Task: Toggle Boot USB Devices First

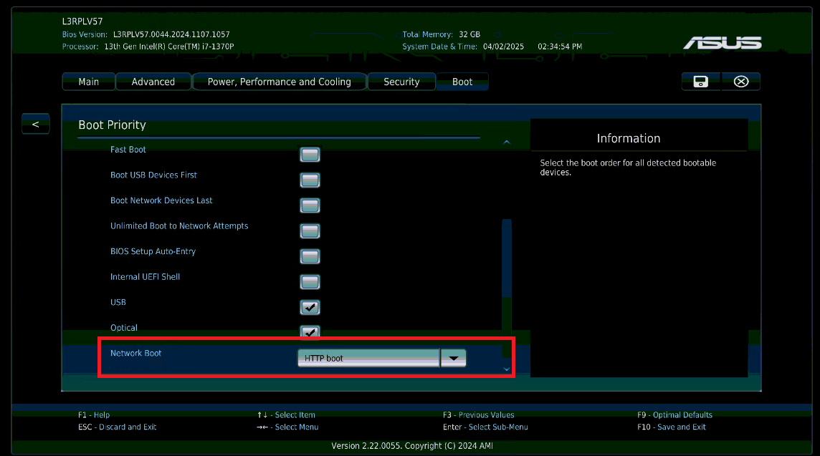Action: click(310, 180)
